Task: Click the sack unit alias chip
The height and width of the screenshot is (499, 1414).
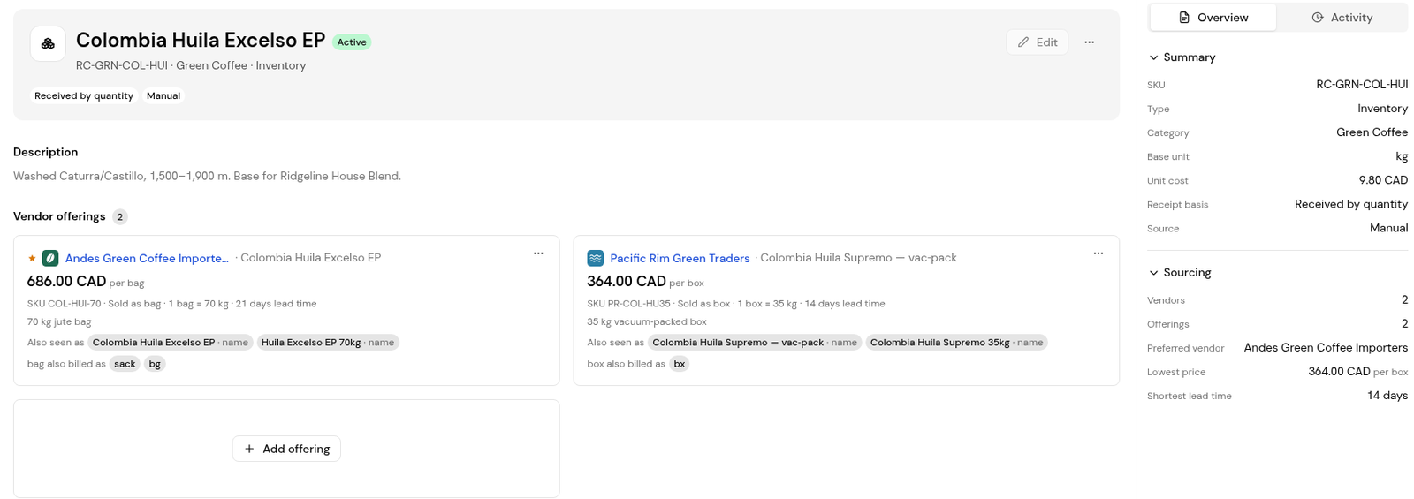Action: coord(125,364)
